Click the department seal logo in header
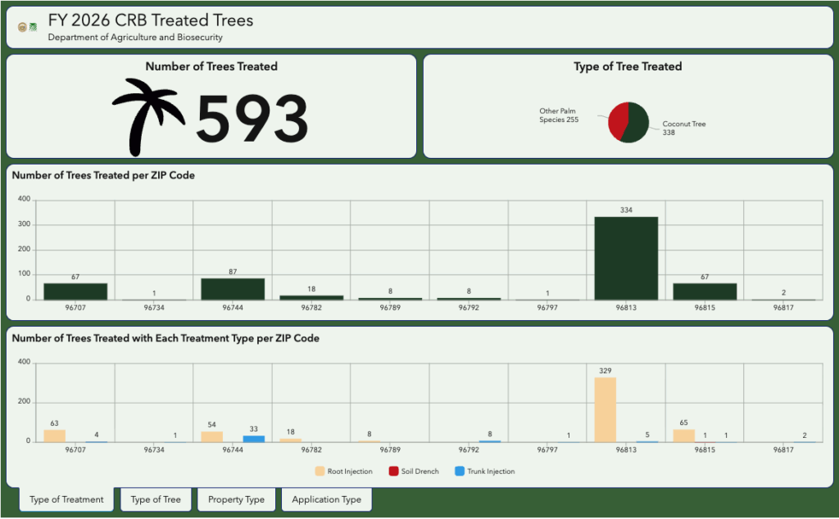The height and width of the screenshot is (519, 839). [x=22, y=27]
